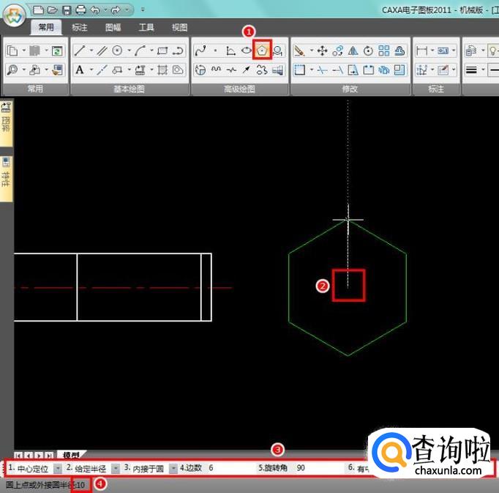
Task: Select the Polygon tool in advanced drawing
Action: 262,51
